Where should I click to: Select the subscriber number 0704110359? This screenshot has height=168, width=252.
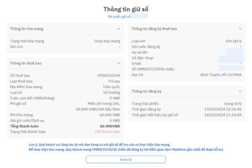(109, 76)
